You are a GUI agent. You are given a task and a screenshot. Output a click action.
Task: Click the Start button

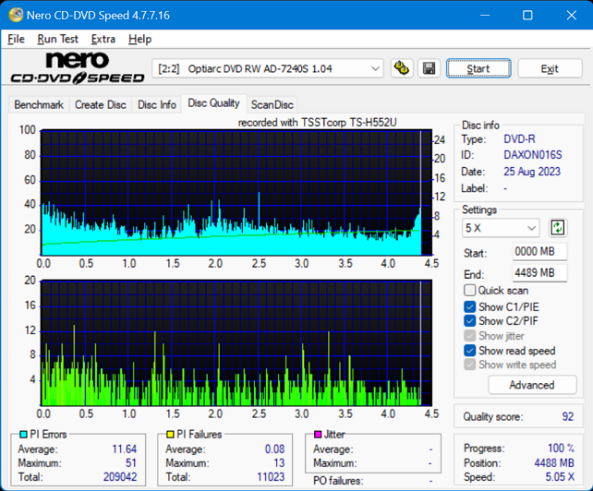coord(478,68)
